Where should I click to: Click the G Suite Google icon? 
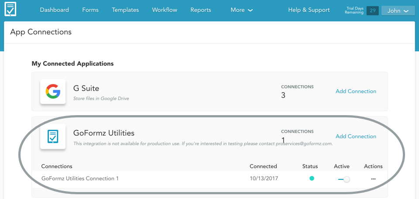click(53, 92)
